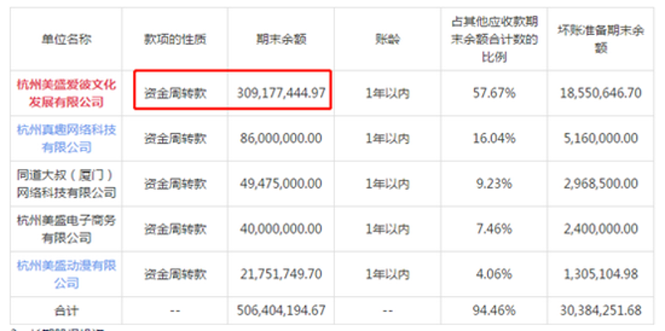Click the 7.46% ratio cell

tap(494, 229)
